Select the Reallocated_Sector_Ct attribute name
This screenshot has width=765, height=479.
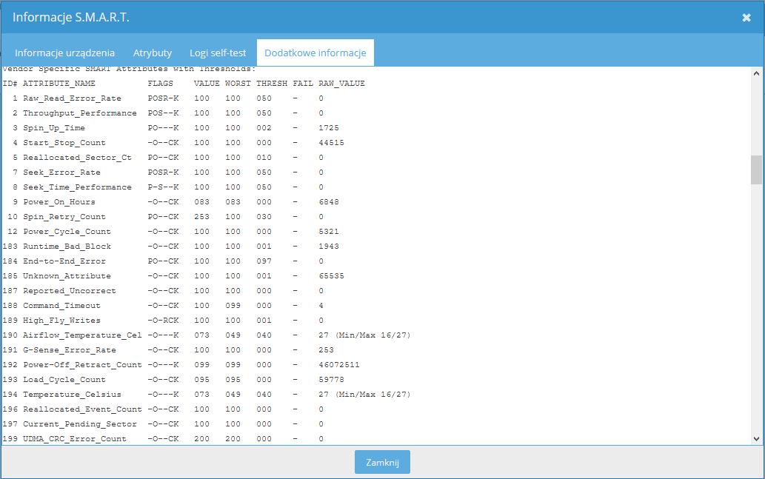point(78,158)
